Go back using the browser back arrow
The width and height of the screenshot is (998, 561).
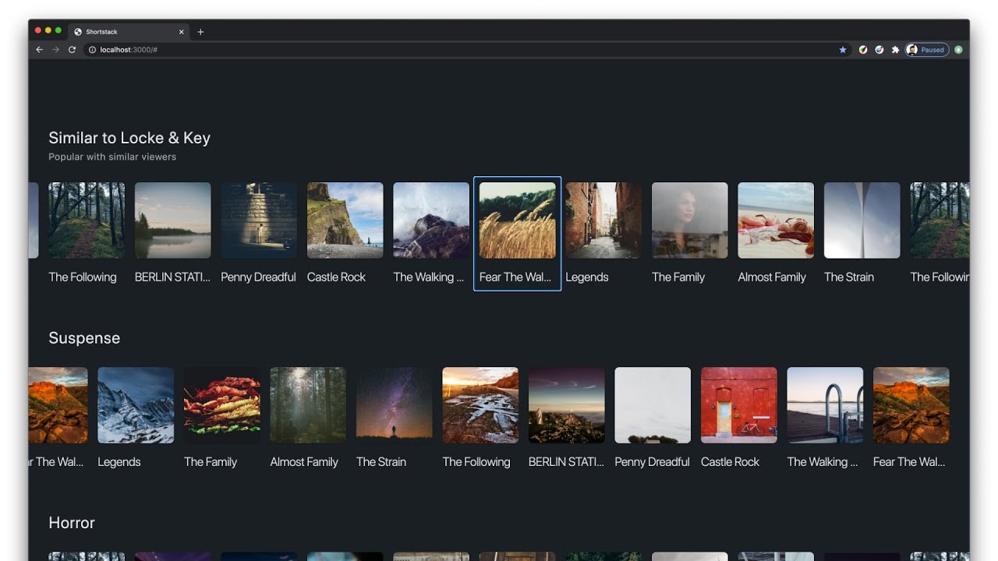(x=40, y=50)
